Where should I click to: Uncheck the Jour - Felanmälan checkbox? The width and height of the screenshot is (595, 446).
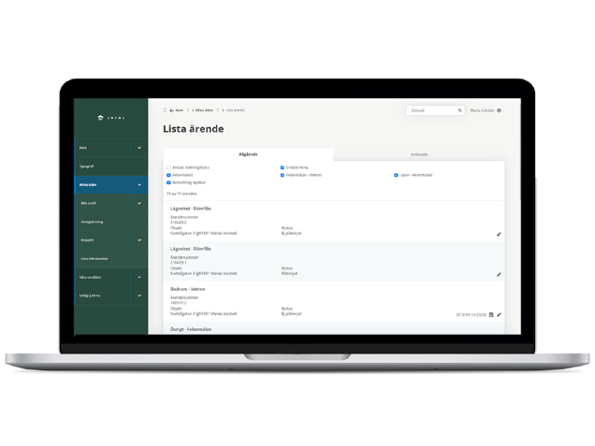point(396,175)
